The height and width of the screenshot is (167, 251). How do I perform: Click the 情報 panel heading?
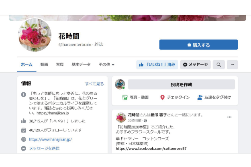coord(26,83)
